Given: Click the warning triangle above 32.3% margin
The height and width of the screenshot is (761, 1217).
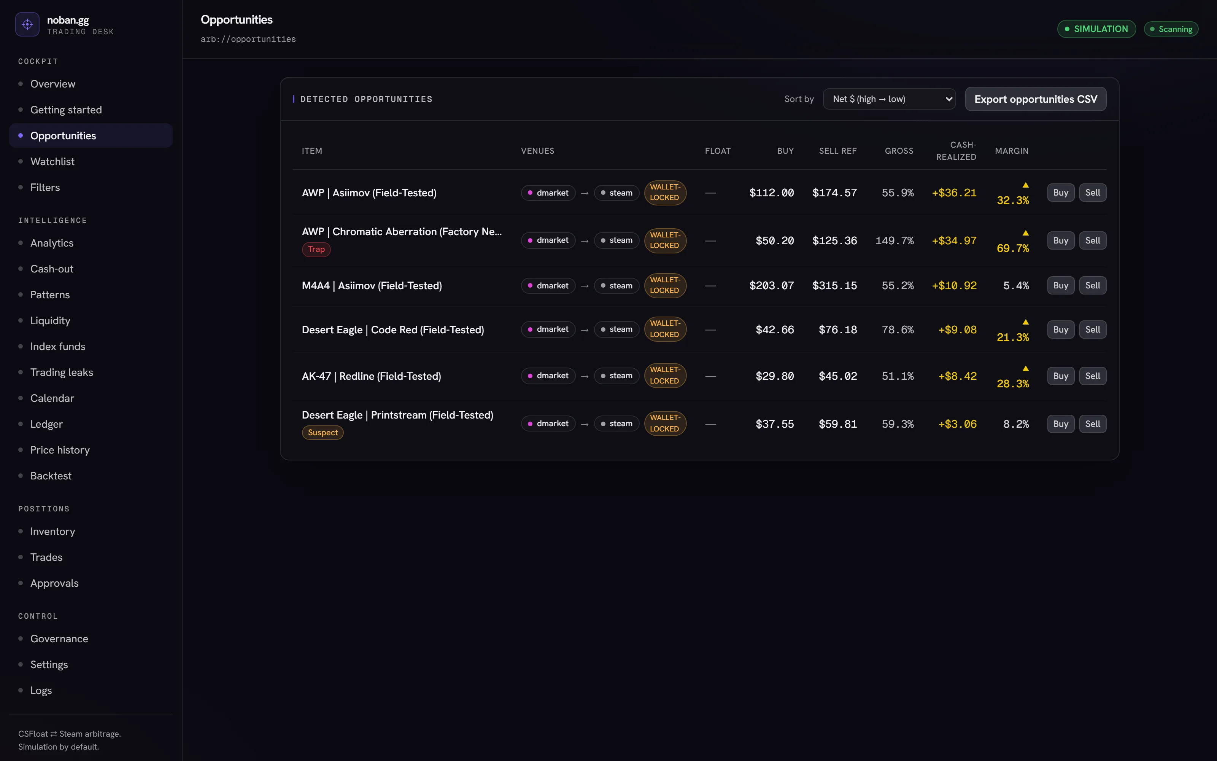Looking at the screenshot, I should pyautogui.click(x=1025, y=185).
